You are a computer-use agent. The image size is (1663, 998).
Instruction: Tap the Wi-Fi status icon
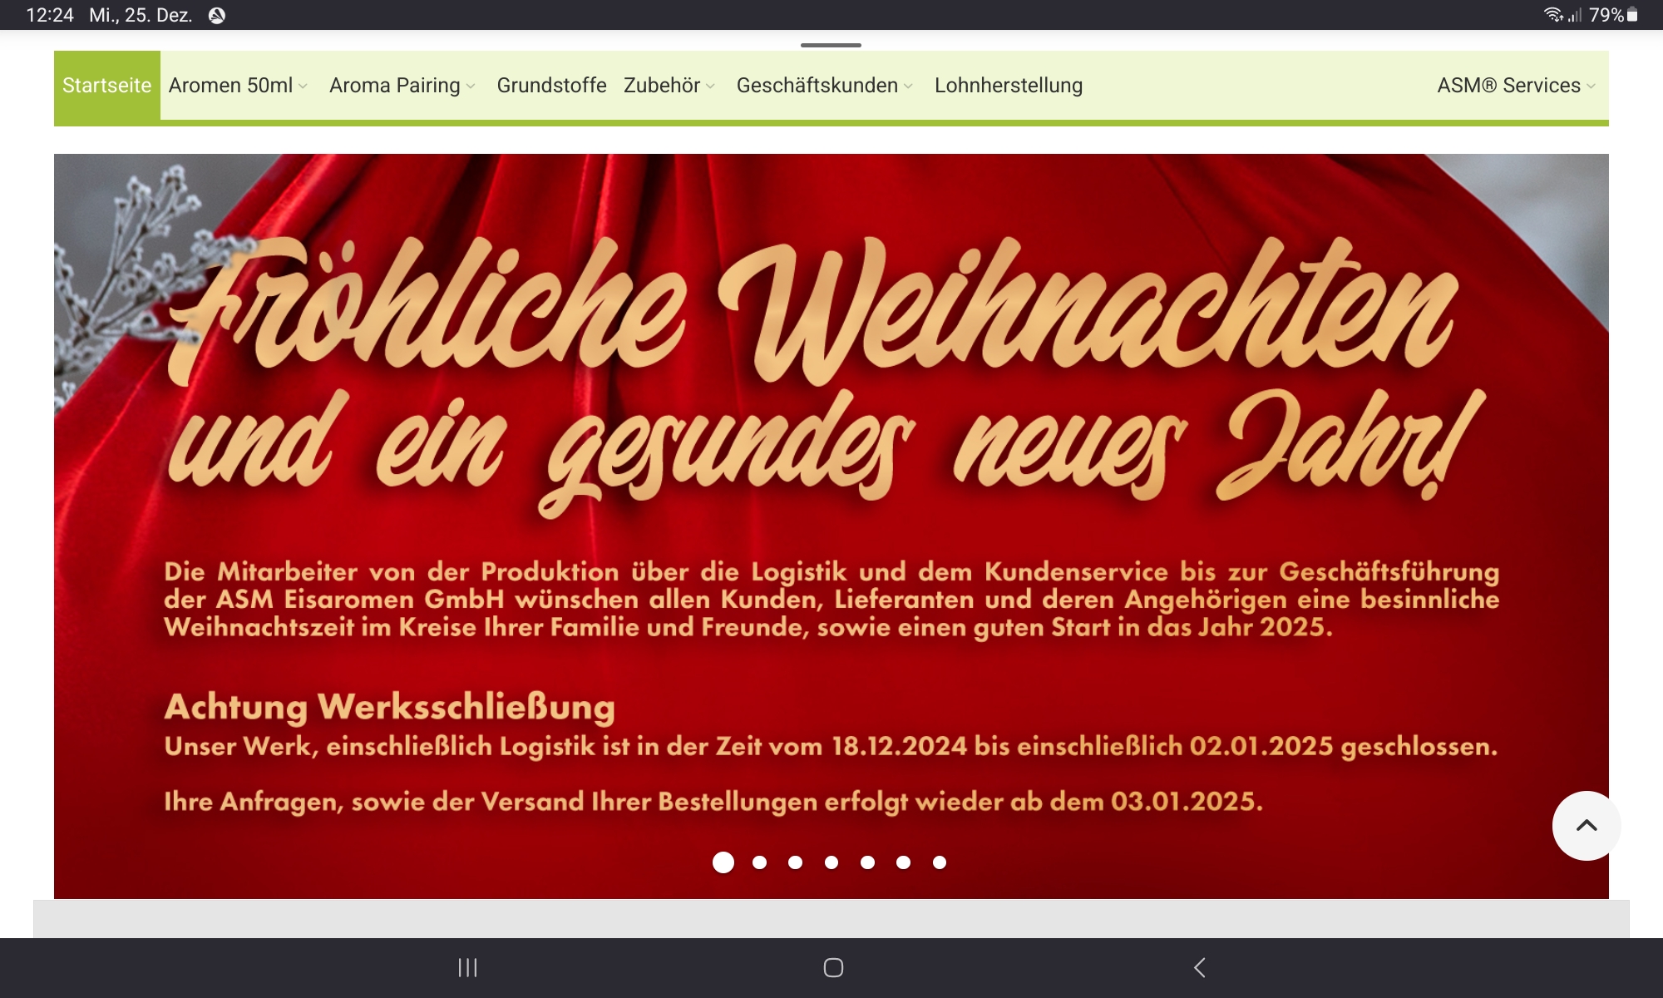pyautogui.click(x=1553, y=15)
